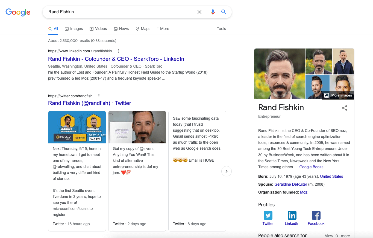Open the three-dot menu beside the LinkedIn result

(x=118, y=51)
